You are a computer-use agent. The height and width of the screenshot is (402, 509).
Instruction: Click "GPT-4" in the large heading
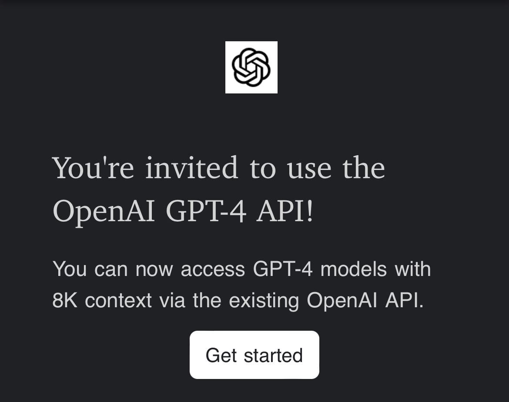point(206,211)
